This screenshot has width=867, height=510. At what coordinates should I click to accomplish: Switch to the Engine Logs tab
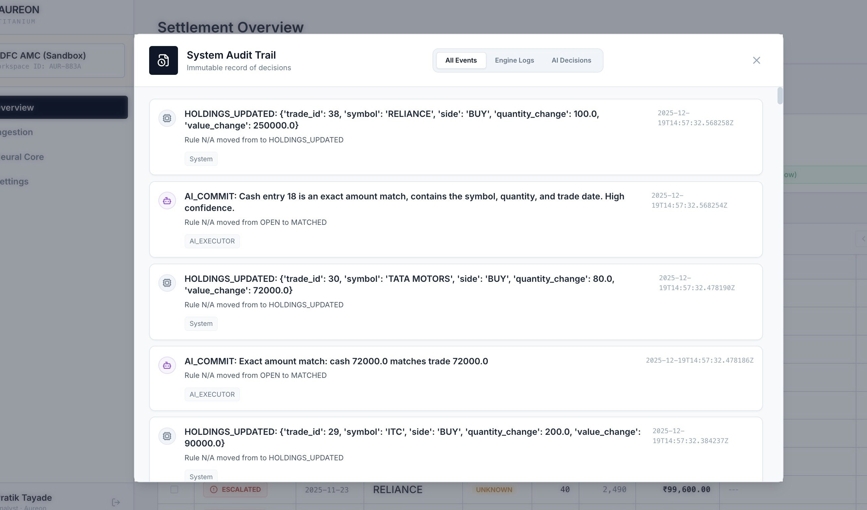click(514, 61)
